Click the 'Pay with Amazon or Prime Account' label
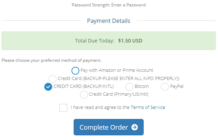The width and height of the screenshot is (218, 140). [x=117, y=70]
